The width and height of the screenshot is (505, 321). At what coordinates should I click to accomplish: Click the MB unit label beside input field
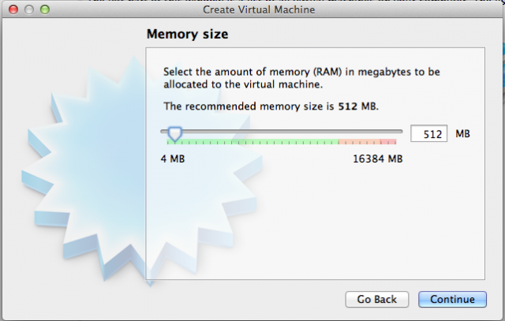coord(463,133)
